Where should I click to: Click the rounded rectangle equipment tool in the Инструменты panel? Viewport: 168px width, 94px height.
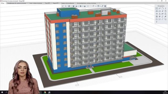[165, 11]
